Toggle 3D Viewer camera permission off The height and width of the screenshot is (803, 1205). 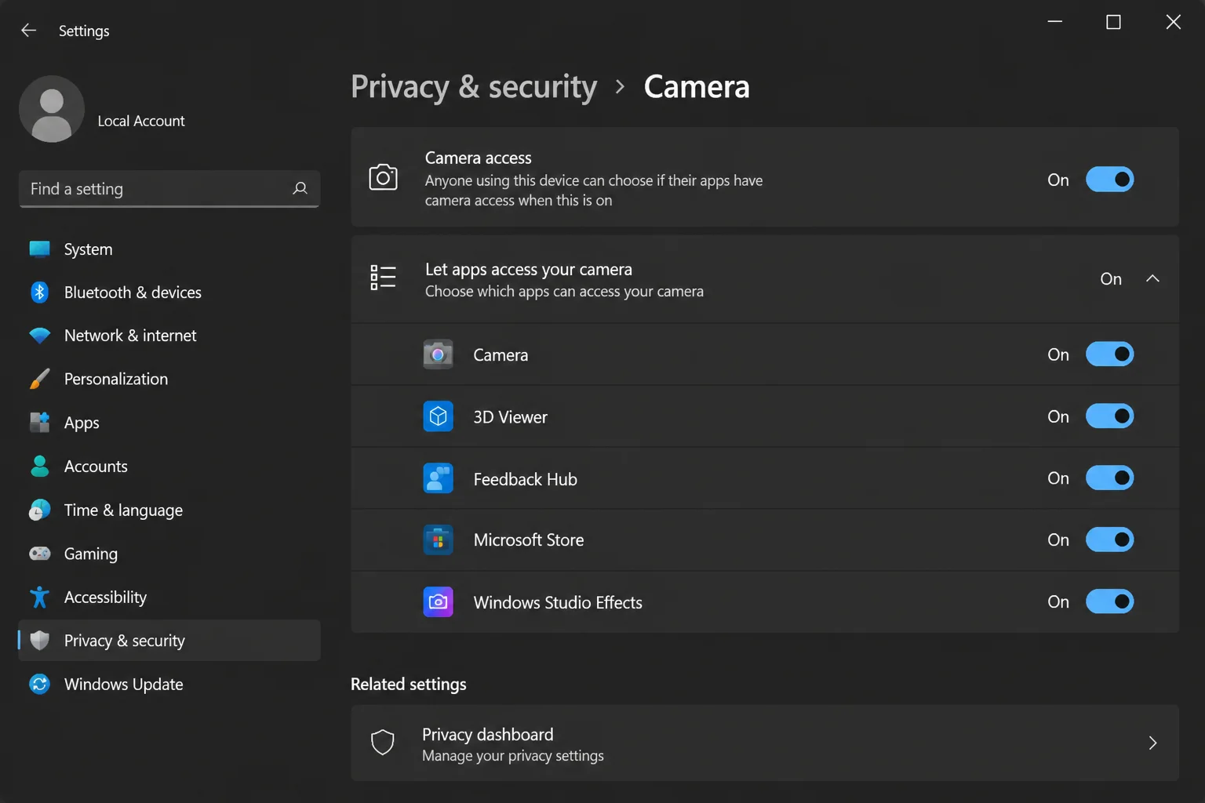coord(1110,416)
